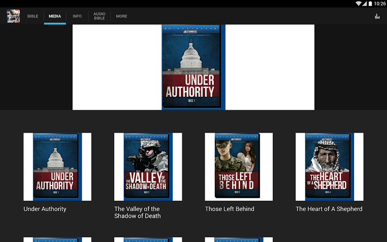Open the More tab
Screen dimensions: 387x242
point(121,16)
